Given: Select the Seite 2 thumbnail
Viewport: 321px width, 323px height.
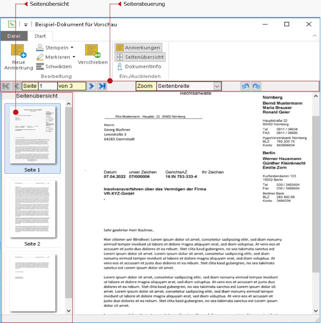Looking at the screenshot, I should (x=32, y=212).
